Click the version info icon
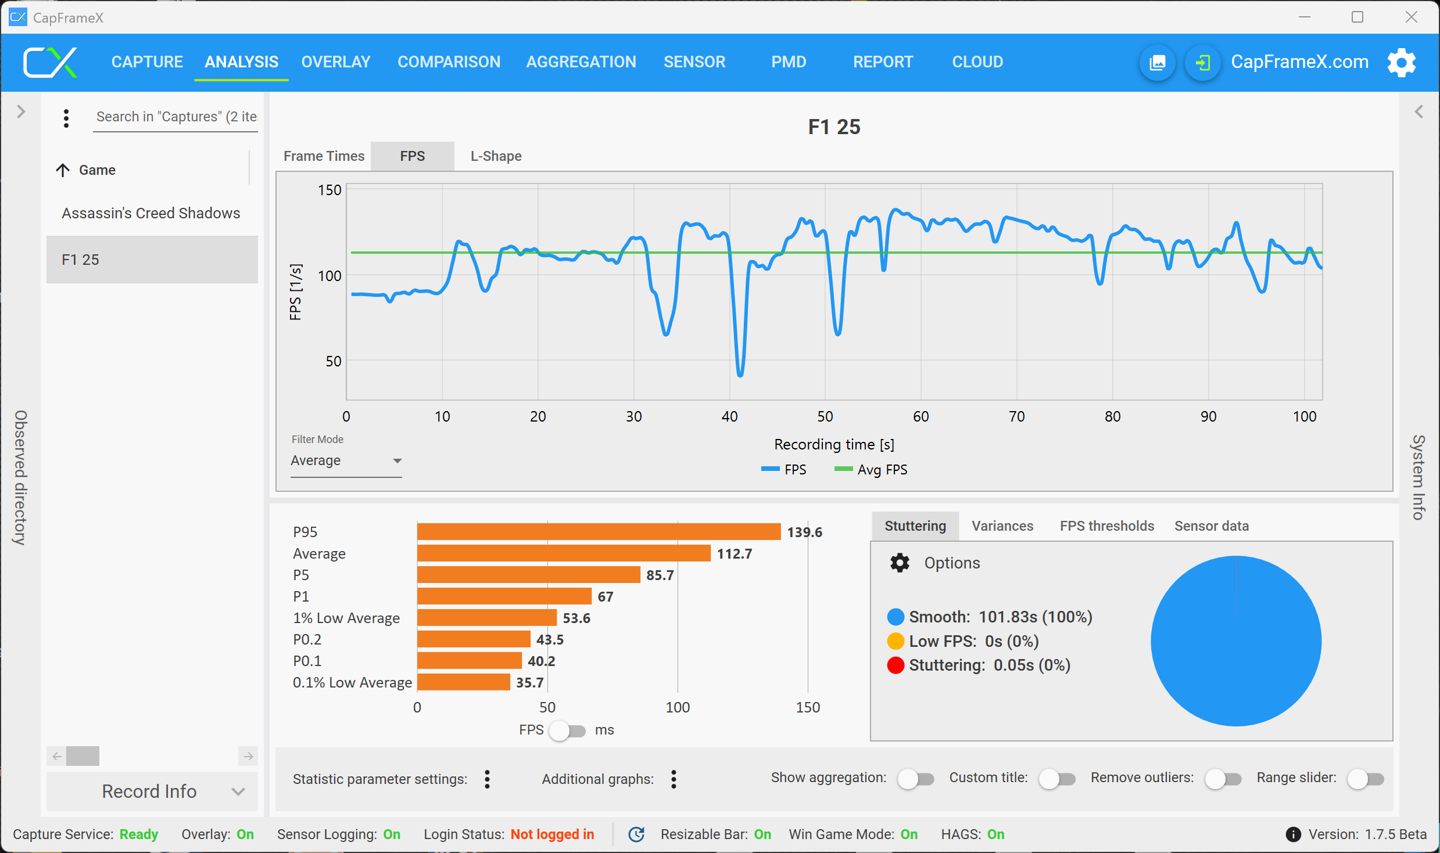 pyautogui.click(x=1293, y=834)
